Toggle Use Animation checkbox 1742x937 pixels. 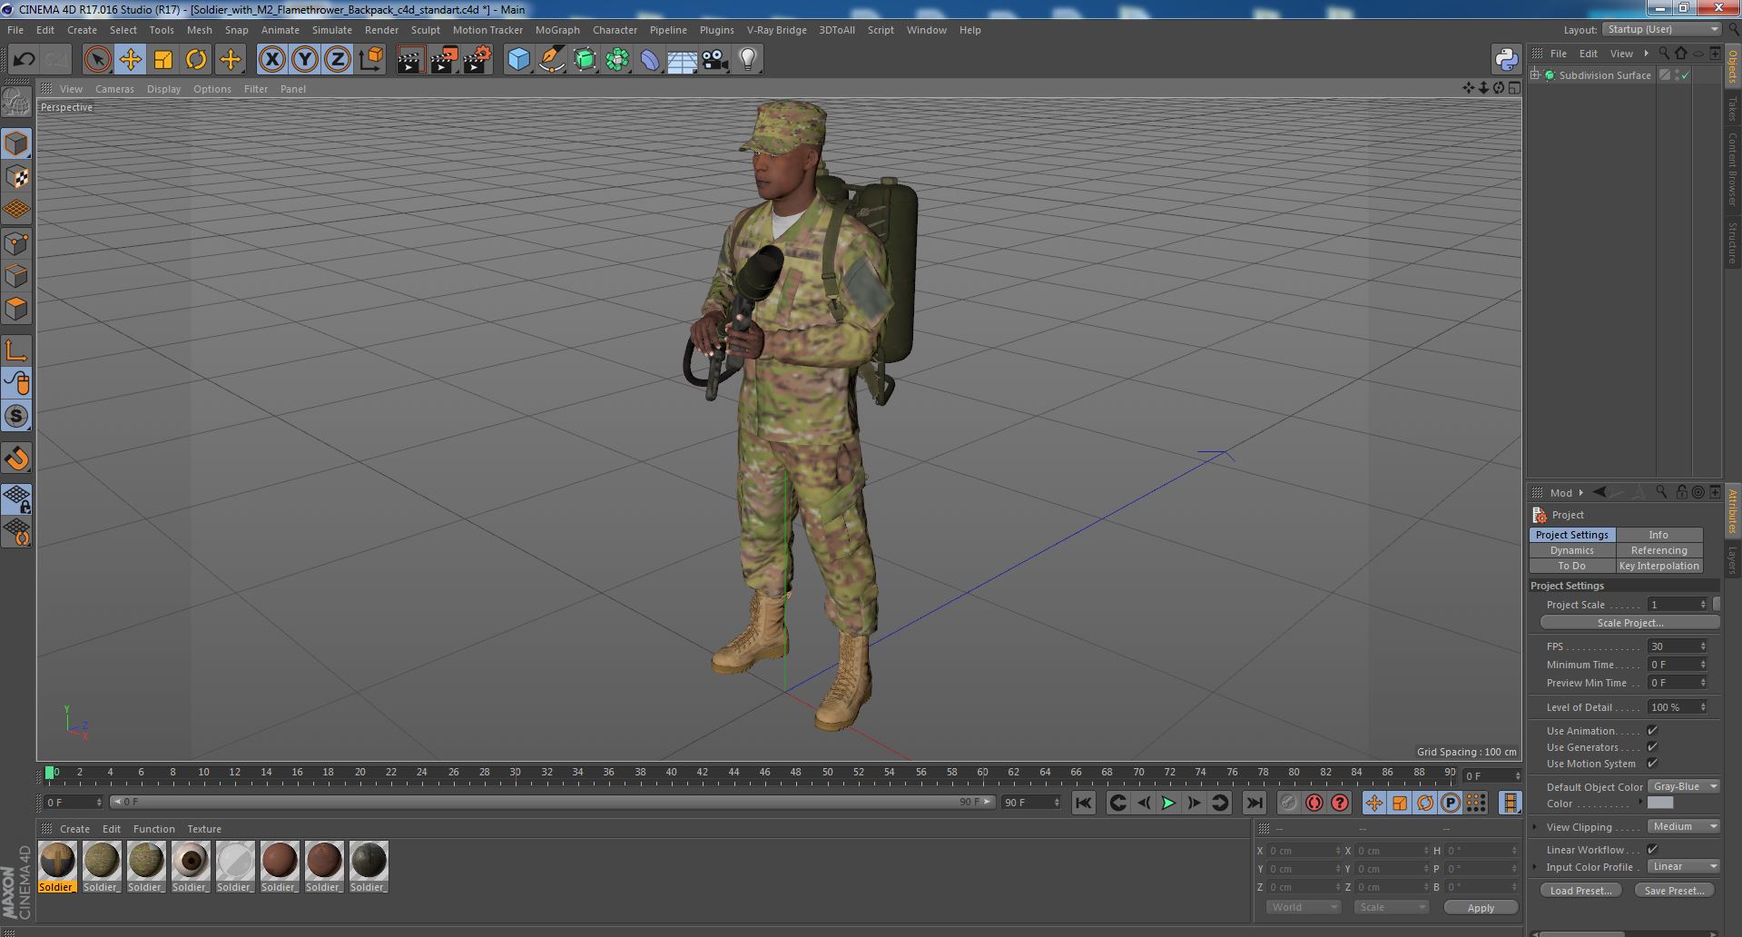pyautogui.click(x=1652, y=730)
